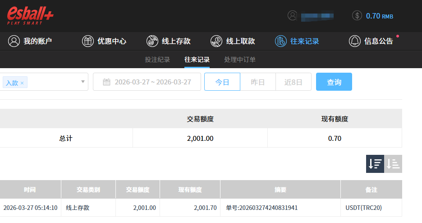Open 往来记录 in main navigation

point(298,42)
